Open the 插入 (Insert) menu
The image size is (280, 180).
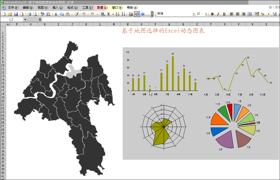[x=57, y=8]
